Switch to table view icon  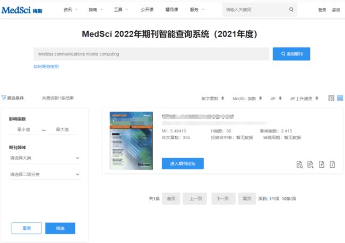331,98
